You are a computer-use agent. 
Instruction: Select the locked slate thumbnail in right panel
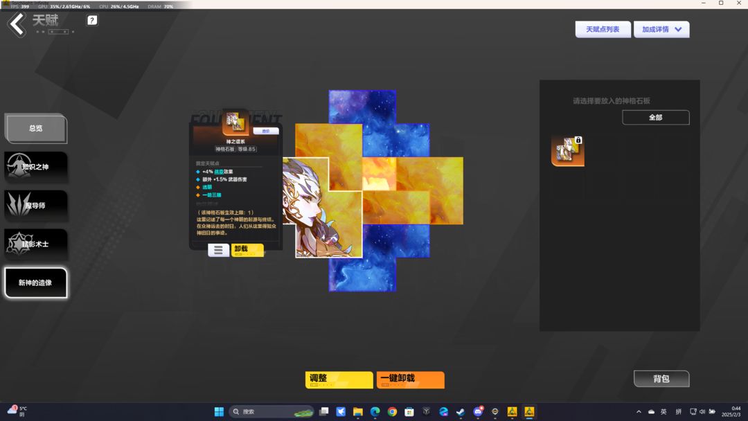pos(568,151)
